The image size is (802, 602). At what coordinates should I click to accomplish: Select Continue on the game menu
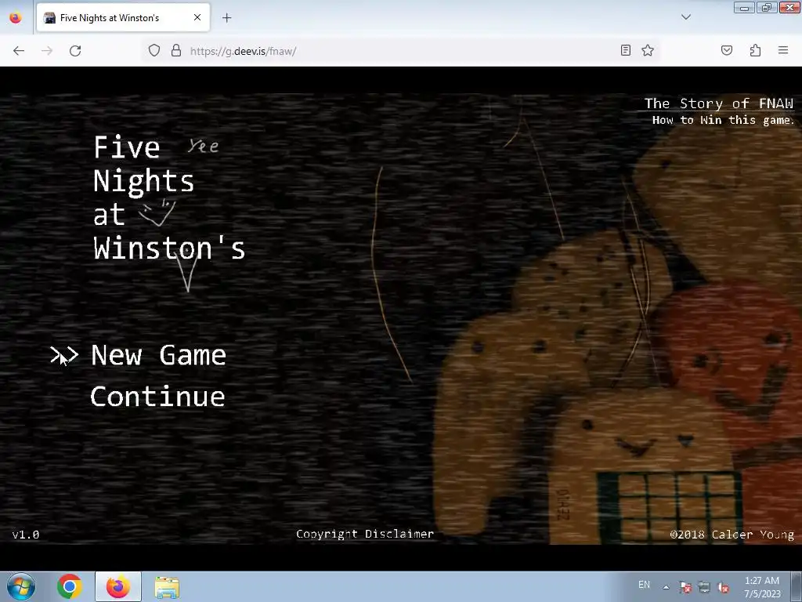tap(157, 397)
